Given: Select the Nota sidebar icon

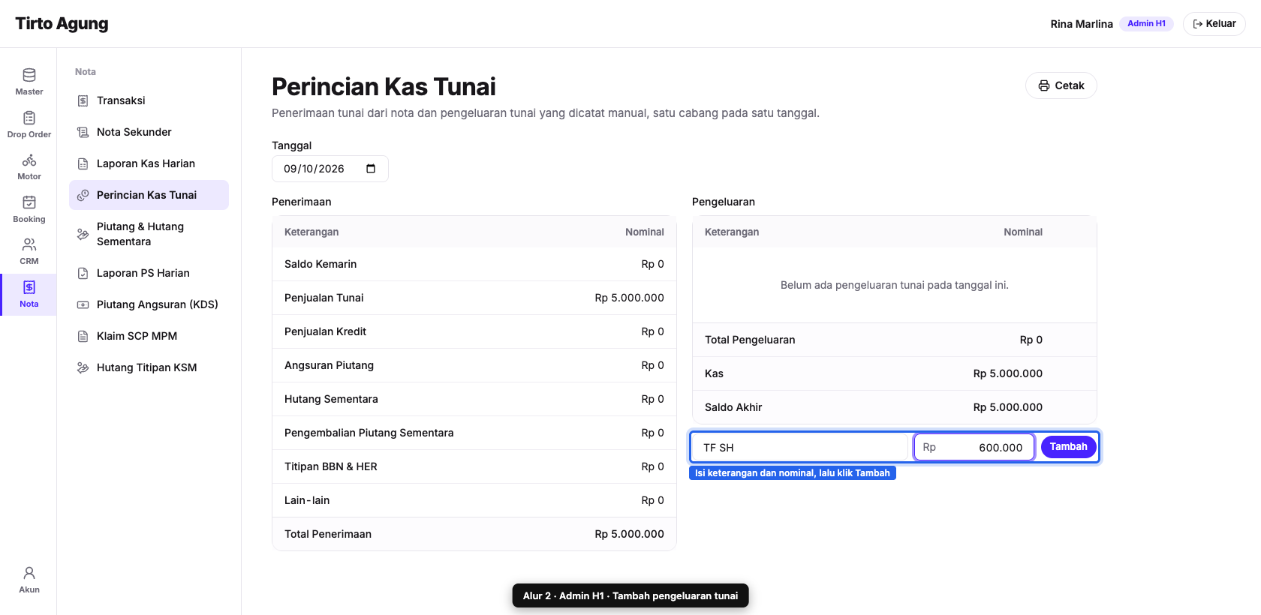Looking at the screenshot, I should pos(29,294).
